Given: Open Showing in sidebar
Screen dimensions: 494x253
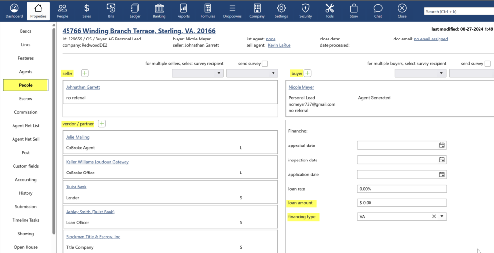Looking at the screenshot, I should 26,234.
